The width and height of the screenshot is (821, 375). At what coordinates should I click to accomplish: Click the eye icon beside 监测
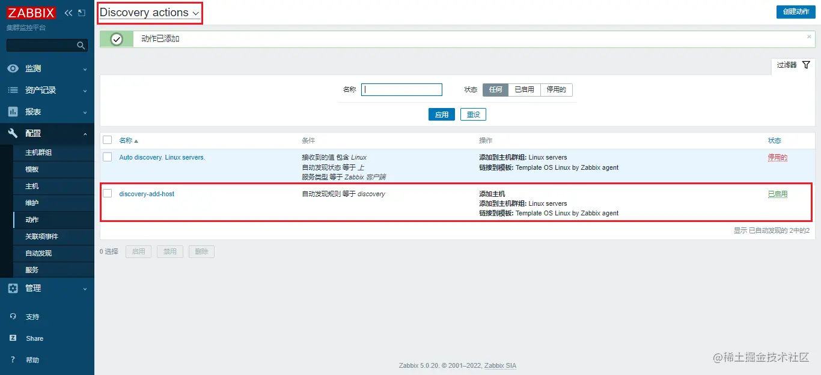(13, 68)
